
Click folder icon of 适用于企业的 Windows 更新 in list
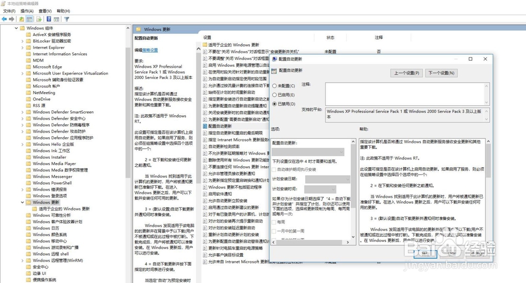205,45
